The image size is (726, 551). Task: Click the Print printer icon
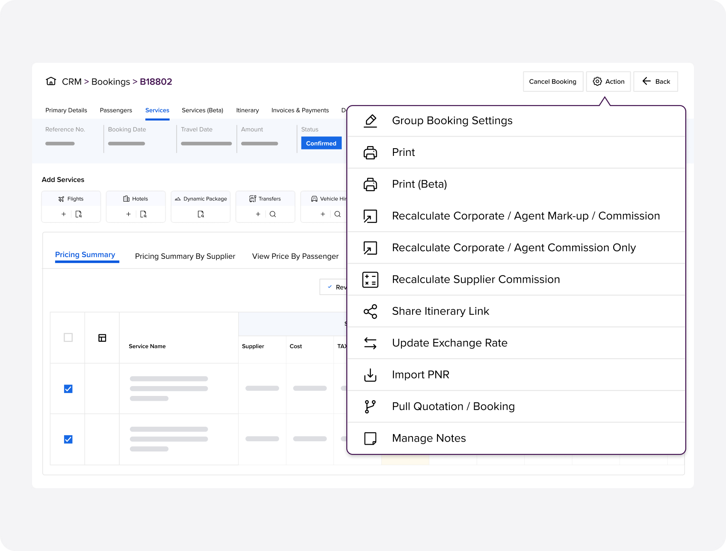[x=370, y=152]
